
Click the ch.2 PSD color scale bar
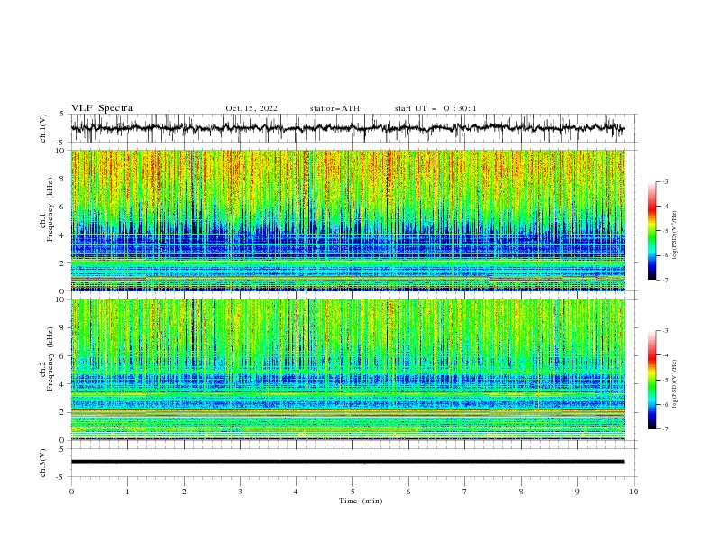click(652, 380)
